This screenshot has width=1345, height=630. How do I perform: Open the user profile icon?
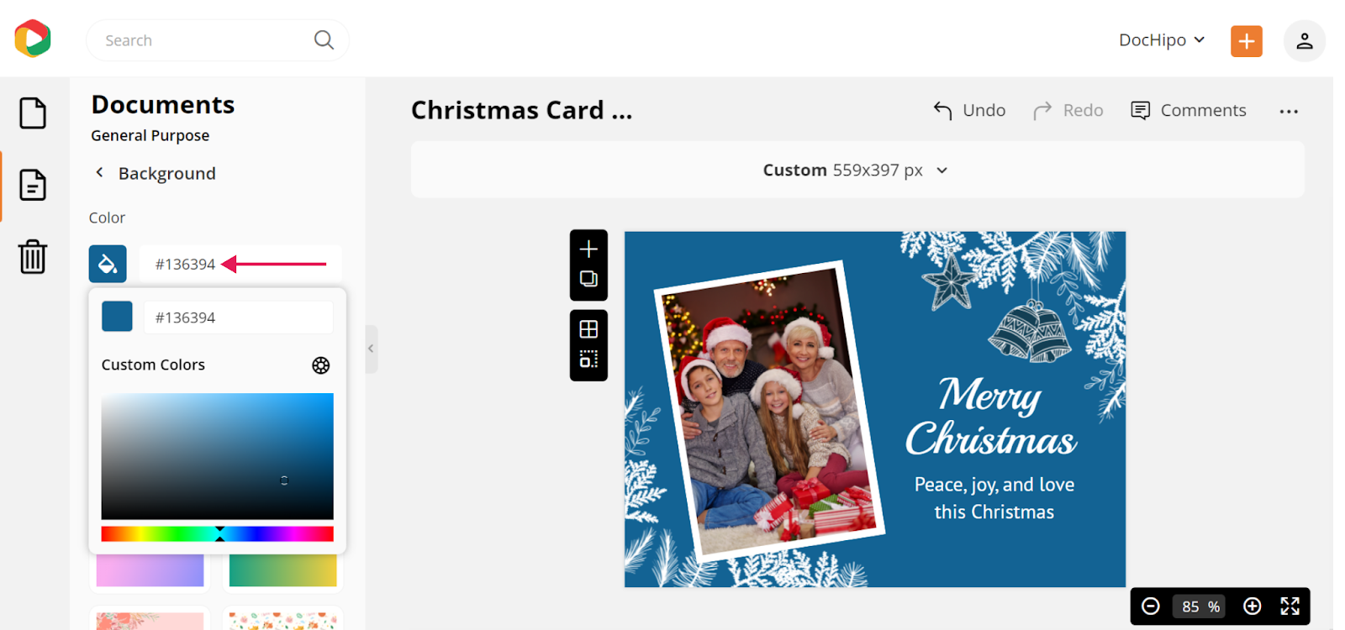(x=1304, y=41)
